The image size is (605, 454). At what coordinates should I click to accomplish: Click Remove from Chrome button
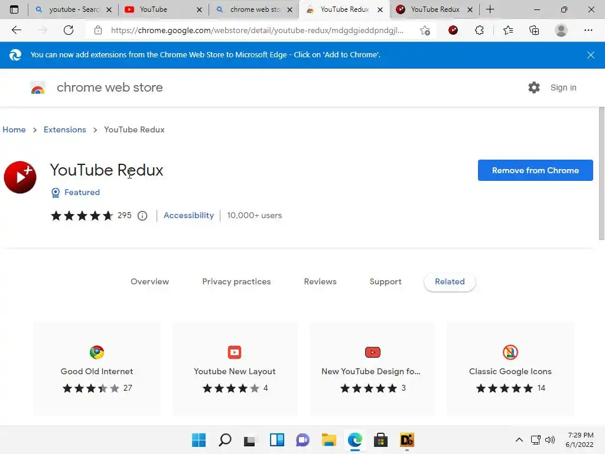[535, 170]
